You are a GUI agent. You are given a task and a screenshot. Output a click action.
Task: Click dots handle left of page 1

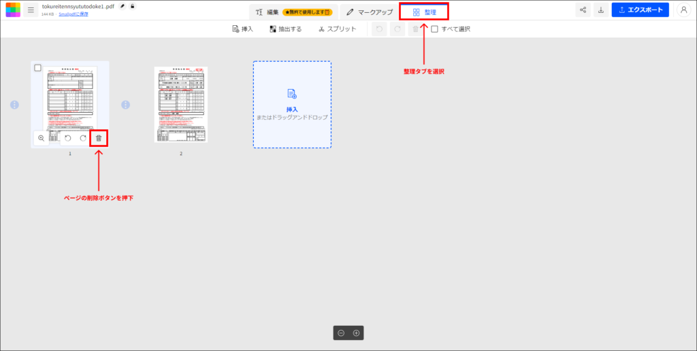pyautogui.click(x=15, y=105)
